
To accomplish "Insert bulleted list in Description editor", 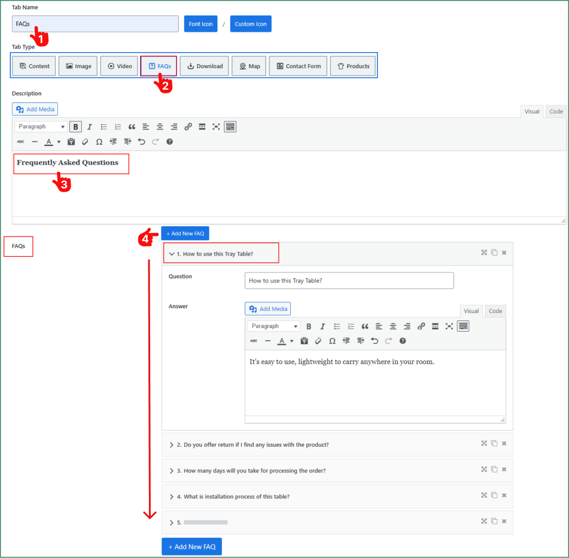I will (104, 127).
